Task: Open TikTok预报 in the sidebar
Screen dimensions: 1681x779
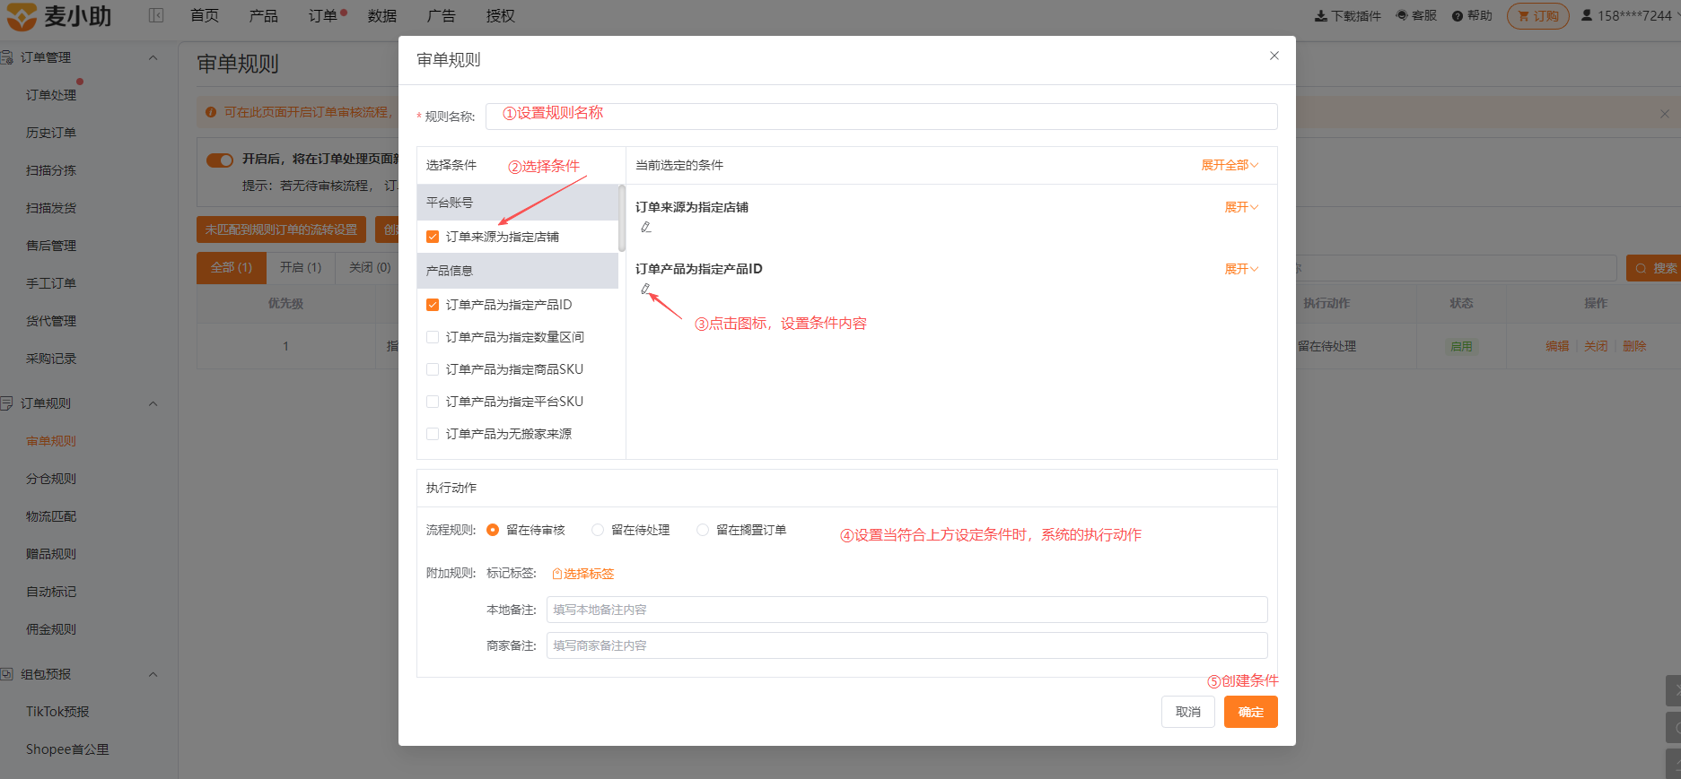Action: point(57,712)
